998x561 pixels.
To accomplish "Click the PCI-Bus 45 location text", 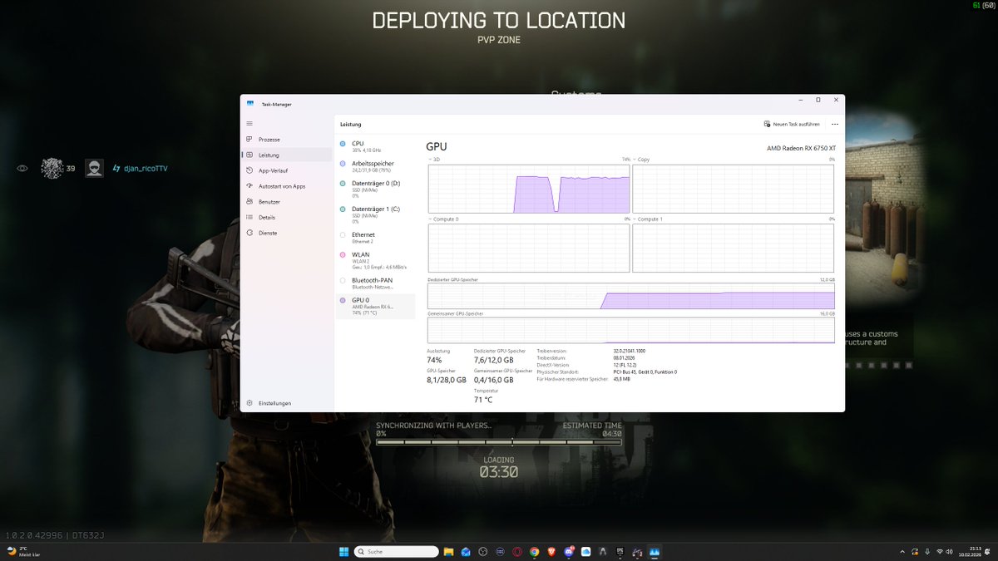I will 645,372.
